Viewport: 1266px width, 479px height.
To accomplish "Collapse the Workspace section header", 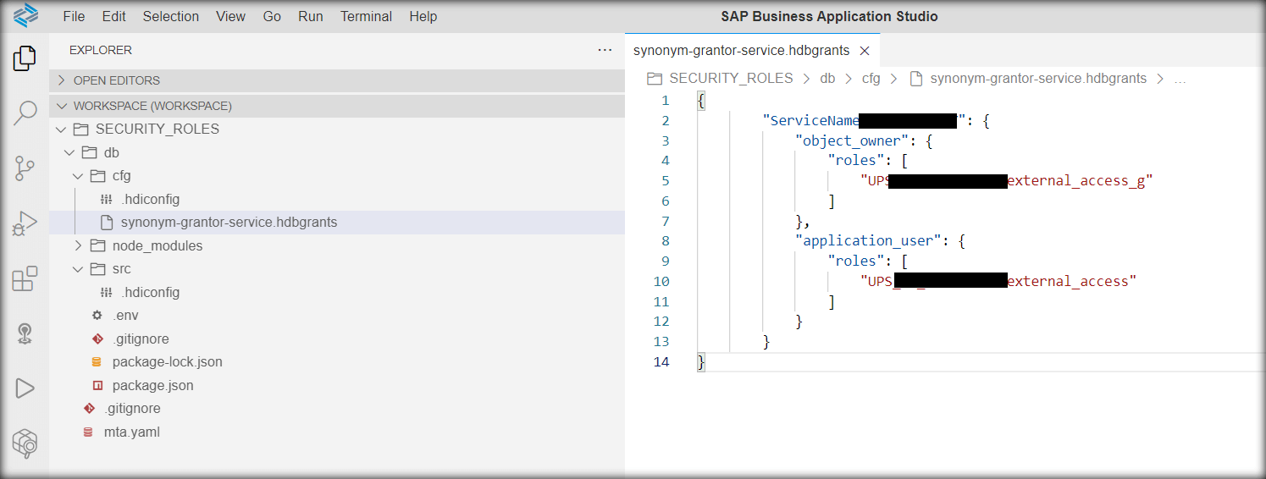I will (x=152, y=106).
